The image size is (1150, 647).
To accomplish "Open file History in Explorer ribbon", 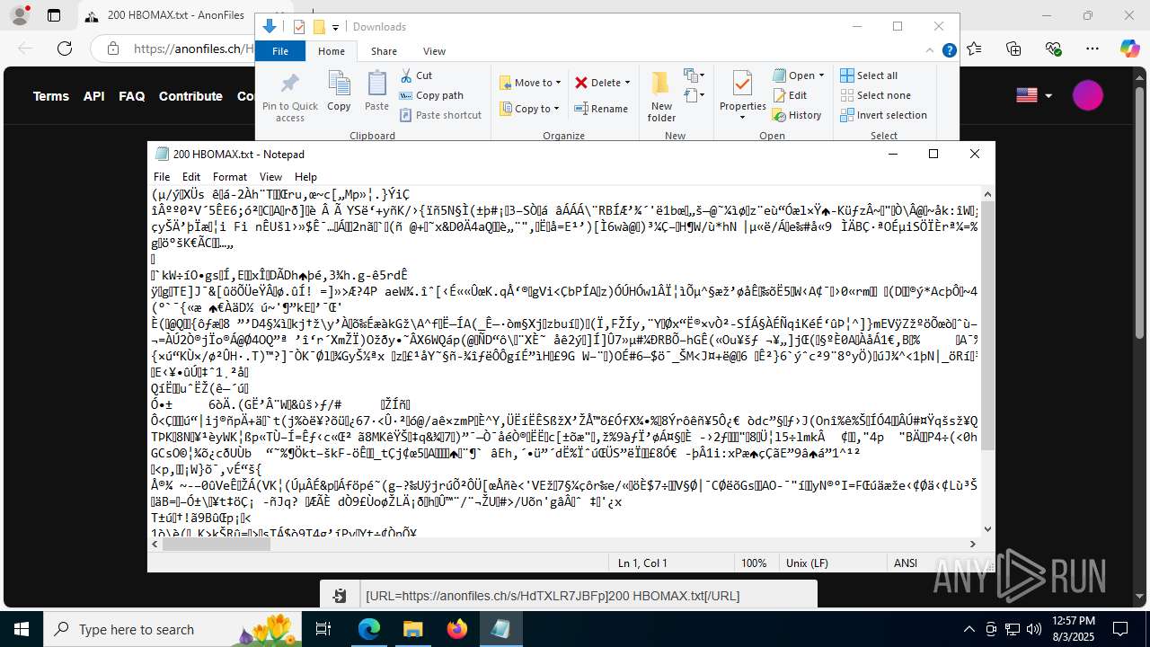I will click(797, 115).
